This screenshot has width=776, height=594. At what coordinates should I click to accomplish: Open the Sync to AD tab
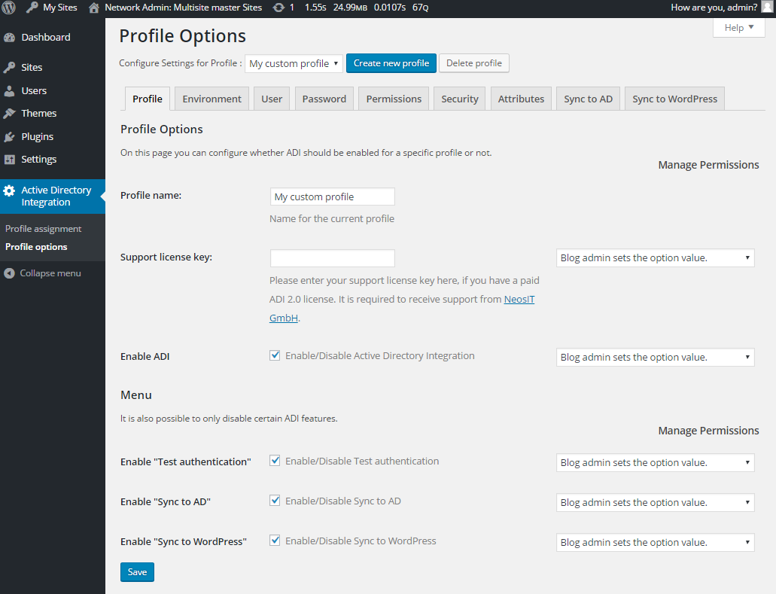tap(588, 99)
